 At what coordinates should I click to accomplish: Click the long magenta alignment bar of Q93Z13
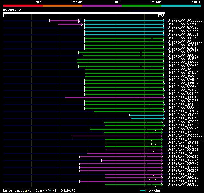pyautogui.click(x=114, y=97)
